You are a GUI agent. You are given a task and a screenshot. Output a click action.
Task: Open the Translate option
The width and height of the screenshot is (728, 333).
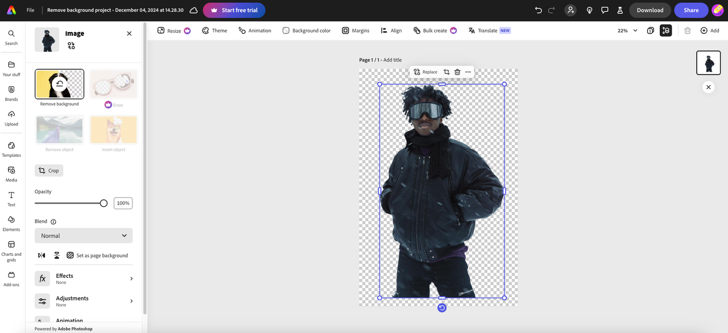(x=489, y=31)
